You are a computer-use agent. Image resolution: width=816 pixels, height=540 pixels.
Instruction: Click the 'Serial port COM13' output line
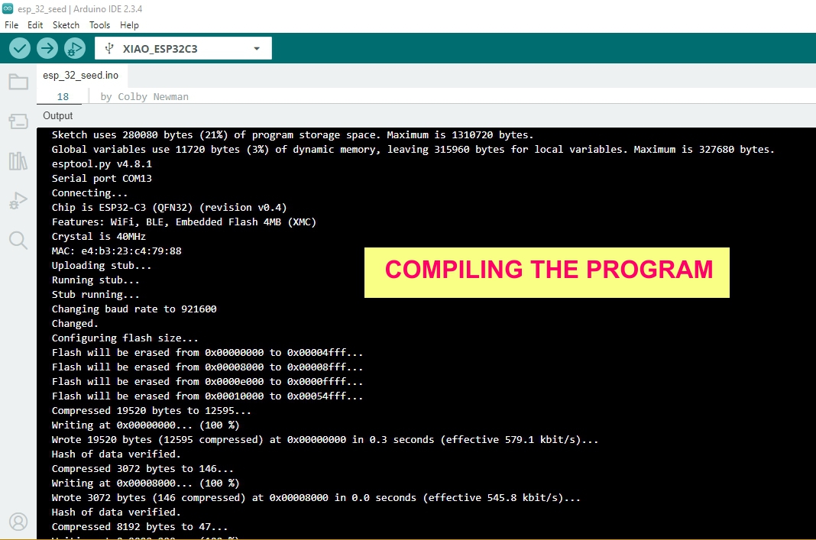click(102, 179)
